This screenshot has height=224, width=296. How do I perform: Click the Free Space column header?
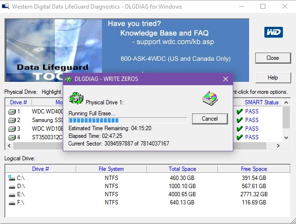click(253, 169)
